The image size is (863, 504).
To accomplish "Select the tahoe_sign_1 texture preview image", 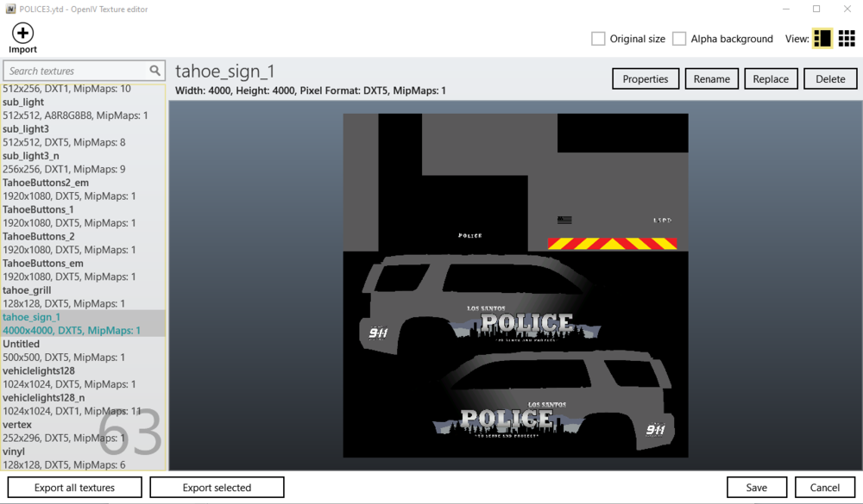I will (x=515, y=285).
